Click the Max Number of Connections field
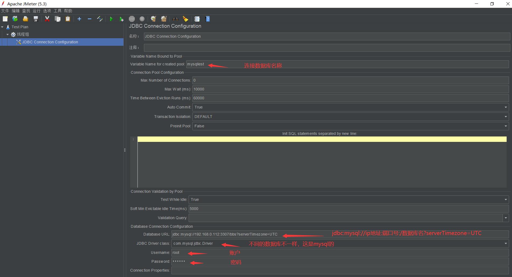 [351, 80]
